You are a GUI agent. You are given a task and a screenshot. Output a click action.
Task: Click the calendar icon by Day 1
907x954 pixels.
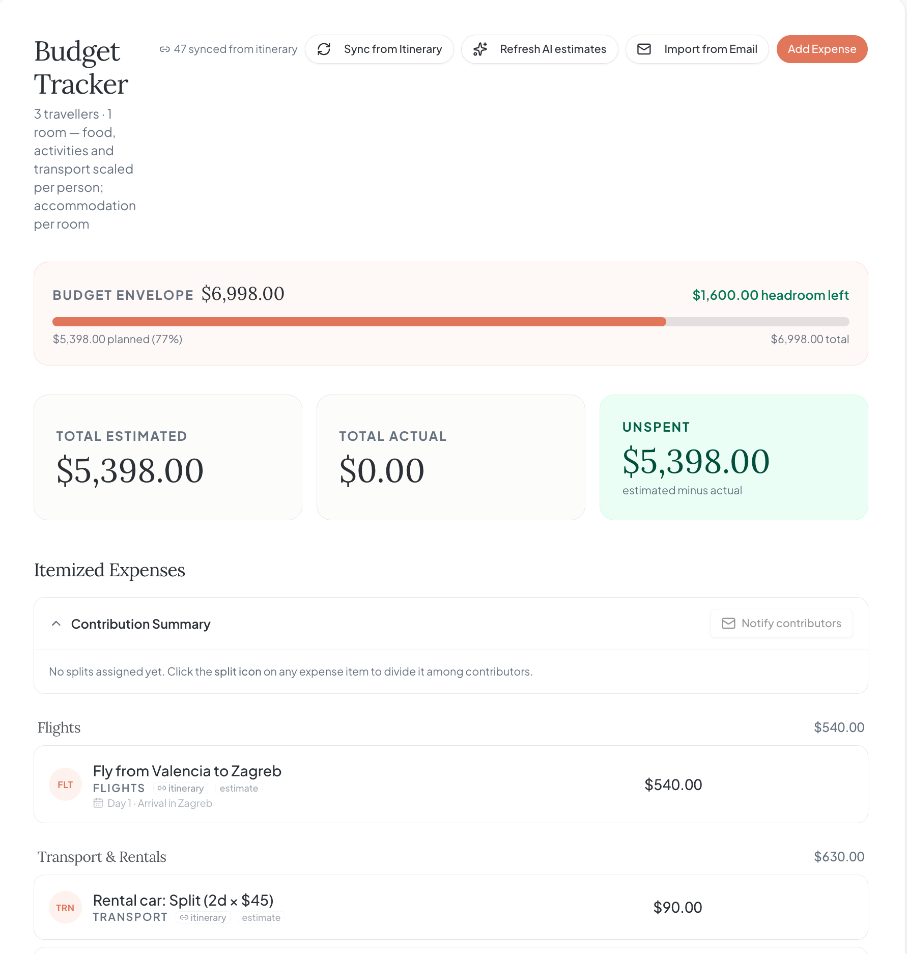[98, 803]
